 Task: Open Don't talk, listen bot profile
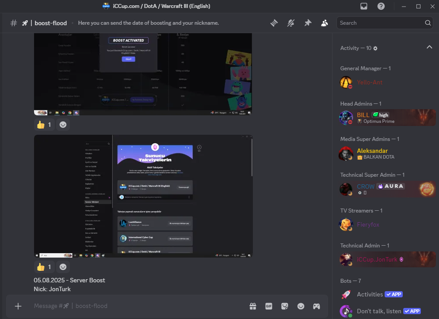pyautogui.click(x=387, y=311)
